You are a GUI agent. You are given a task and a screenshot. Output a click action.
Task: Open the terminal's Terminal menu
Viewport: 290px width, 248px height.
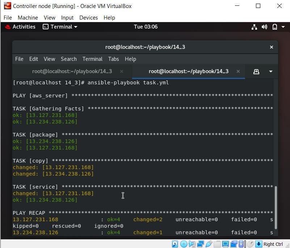(92, 59)
